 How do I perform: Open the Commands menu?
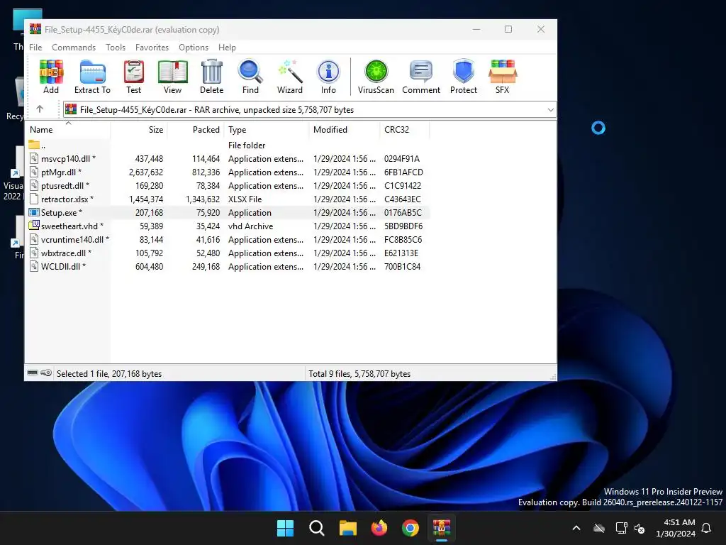[x=74, y=48]
